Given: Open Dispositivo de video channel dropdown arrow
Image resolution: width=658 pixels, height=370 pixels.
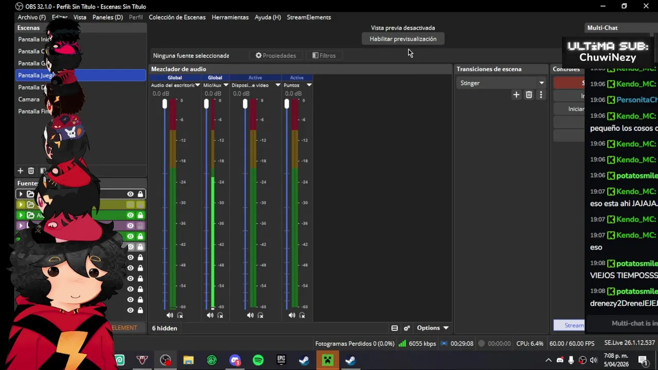Looking at the screenshot, I should click(x=278, y=85).
